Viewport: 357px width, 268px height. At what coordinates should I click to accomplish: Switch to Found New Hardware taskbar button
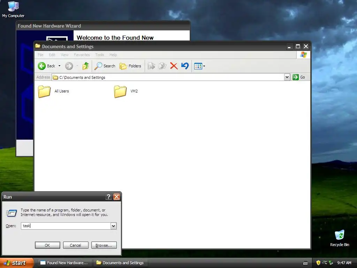[64, 263]
